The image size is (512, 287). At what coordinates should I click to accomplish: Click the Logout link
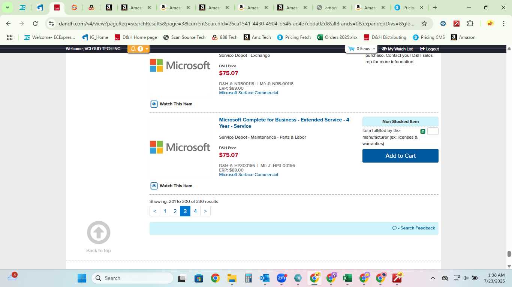(x=429, y=49)
